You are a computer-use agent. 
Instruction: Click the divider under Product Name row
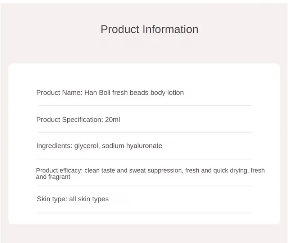pos(145,105)
